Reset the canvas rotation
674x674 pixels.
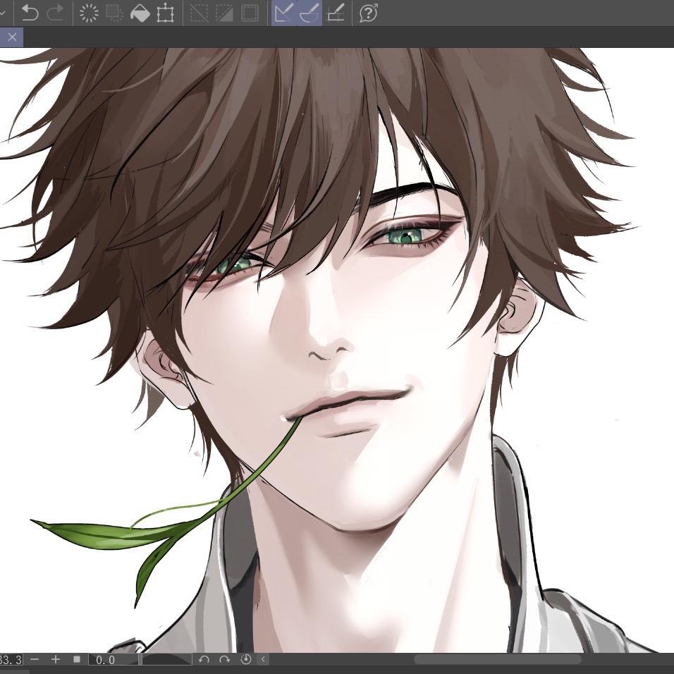pos(245,659)
